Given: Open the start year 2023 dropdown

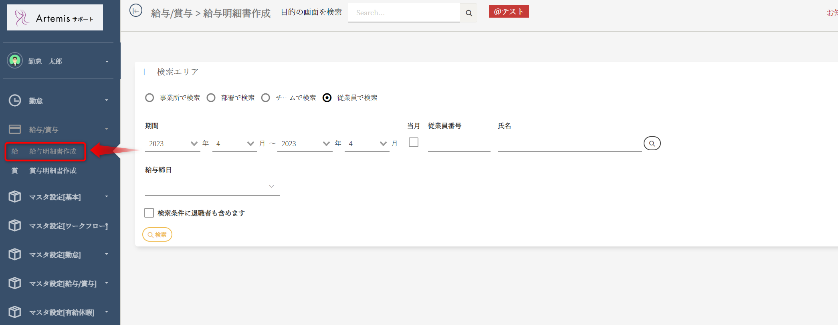Looking at the screenshot, I should (x=172, y=144).
